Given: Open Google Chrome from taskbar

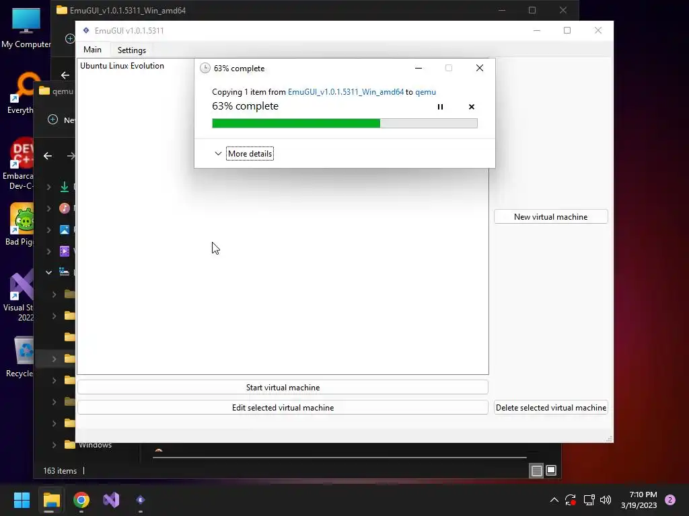Looking at the screenshot, I should (x=81, y=500).
